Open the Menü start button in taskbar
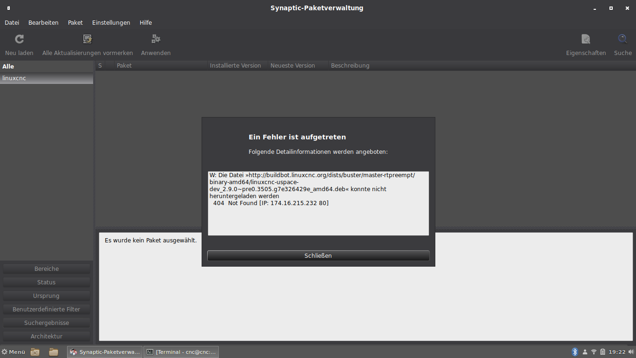636x358 pixels. coord(14,352)
